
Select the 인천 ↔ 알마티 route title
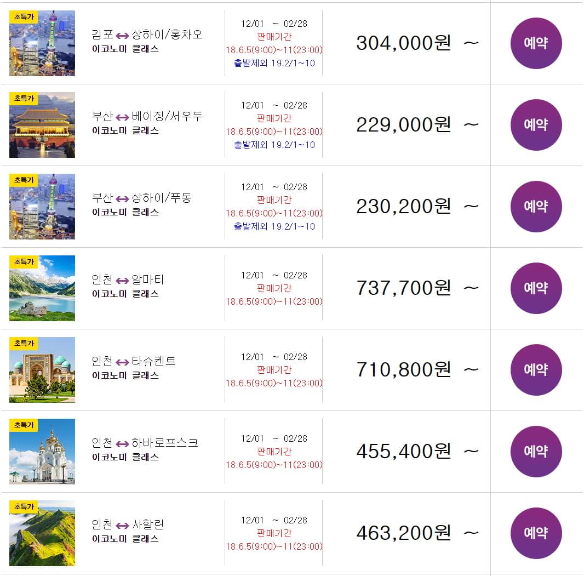click(128, 280)
